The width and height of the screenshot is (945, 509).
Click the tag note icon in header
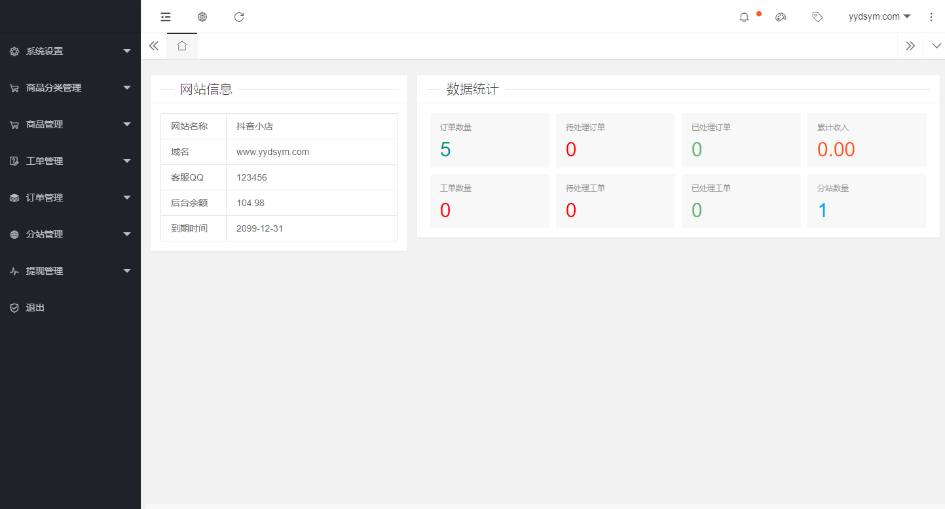[817, 17]
